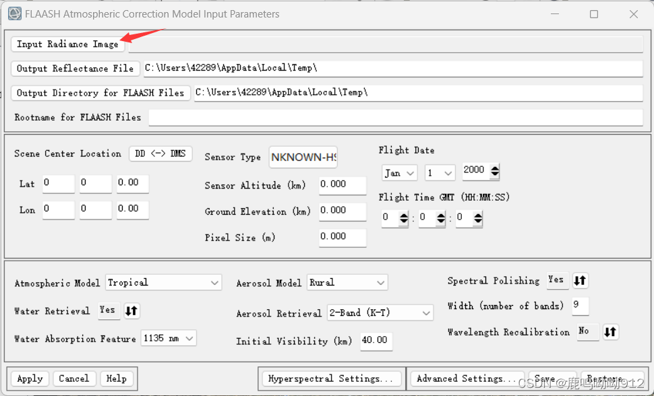
Task: Click the Help button
Action: tap(117, 379)
